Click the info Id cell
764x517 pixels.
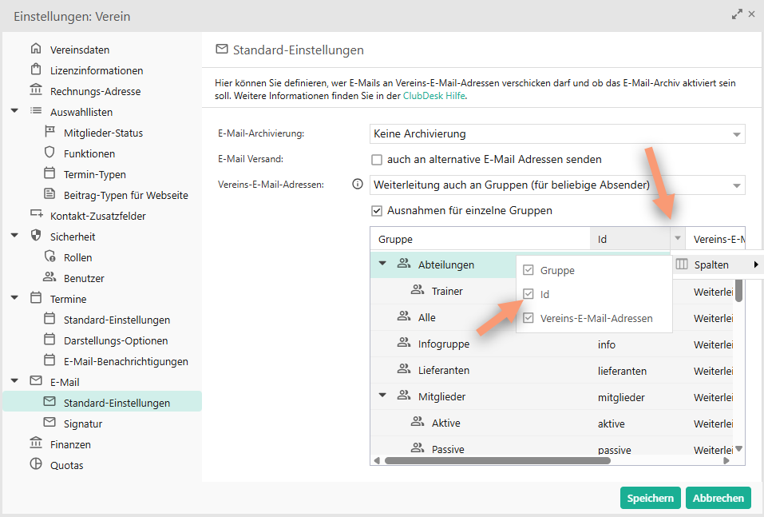pyautogui.click(x=607, y=344)
